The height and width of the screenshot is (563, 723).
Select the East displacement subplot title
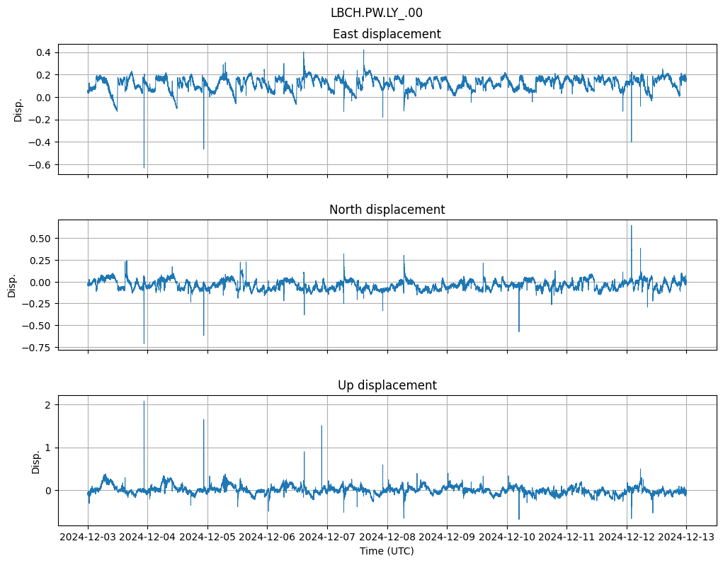[x=387, y=34]
